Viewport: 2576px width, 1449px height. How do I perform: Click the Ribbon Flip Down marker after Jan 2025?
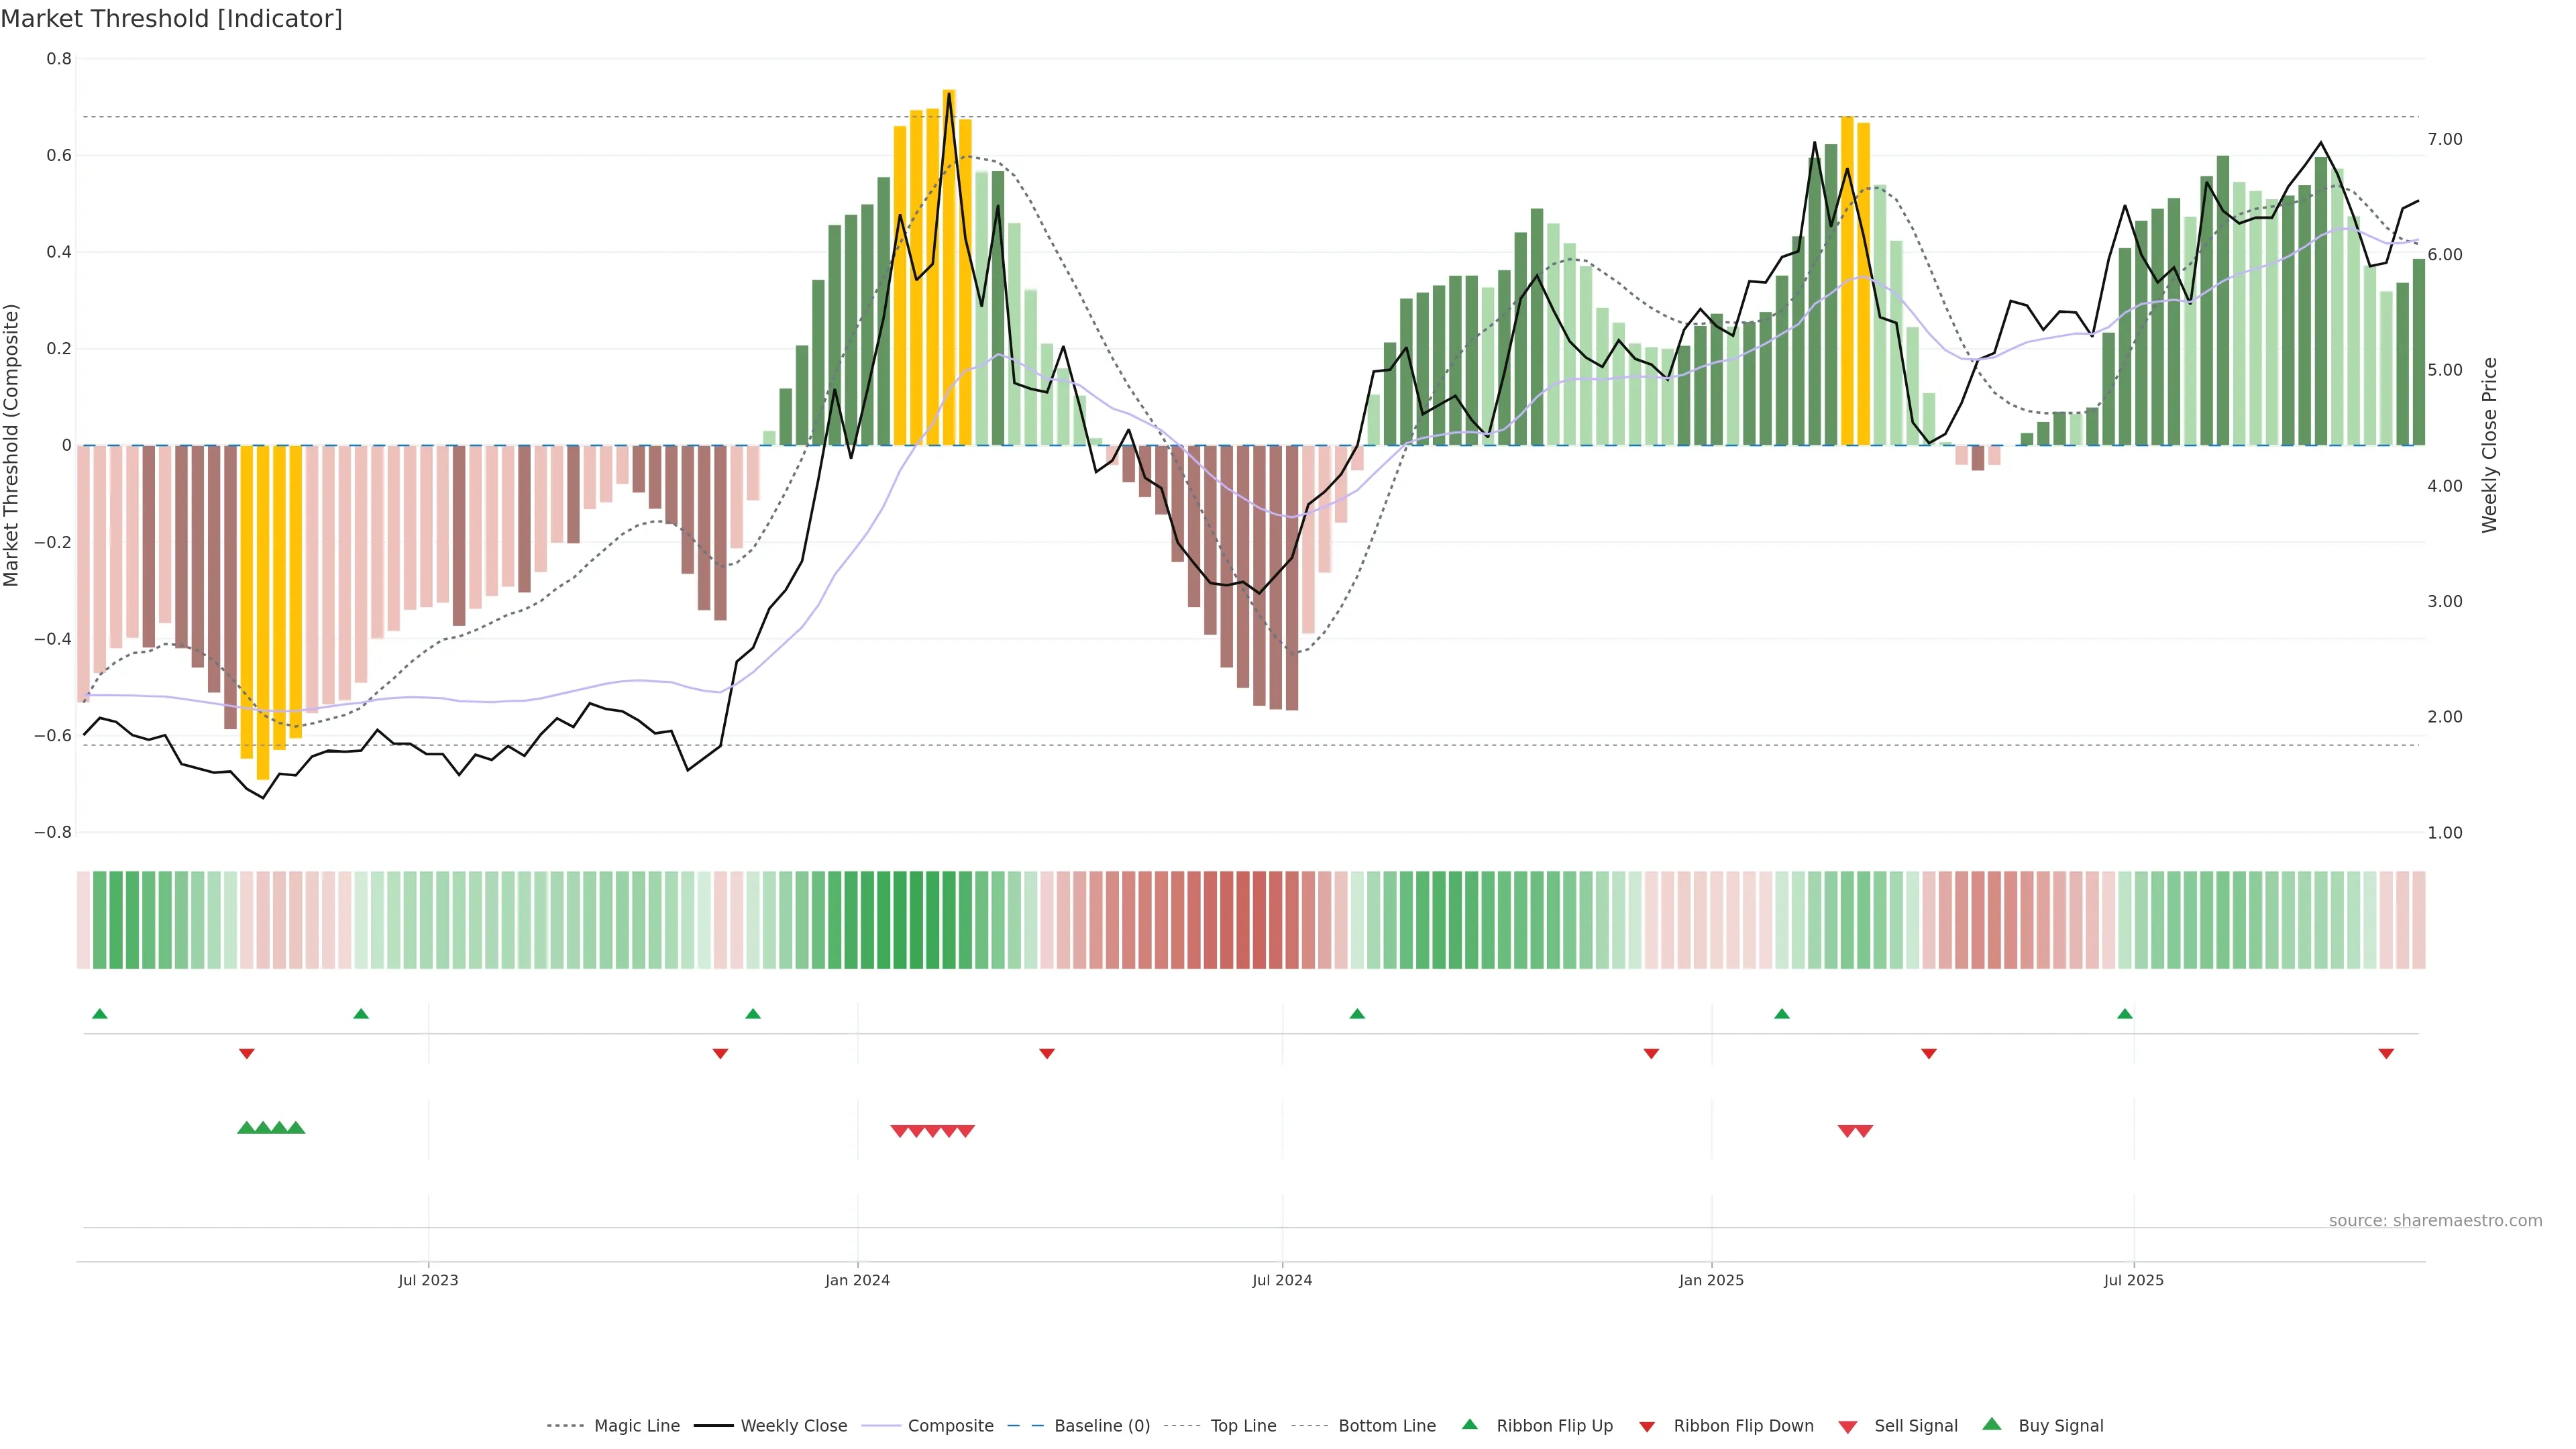1929,1053
